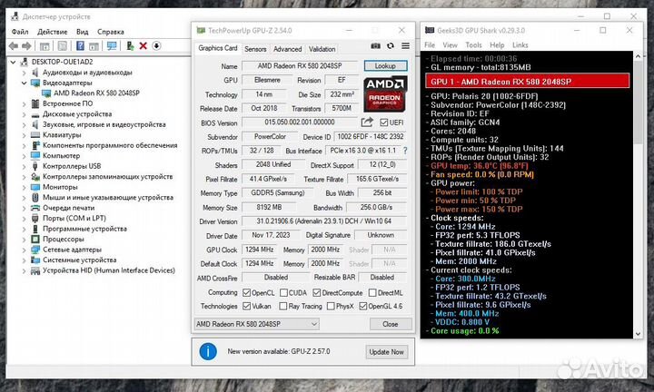Screen dimensions: 654x392
Task: Click the Back arrow in Device Manager toolbar
Action: point(14,45)
